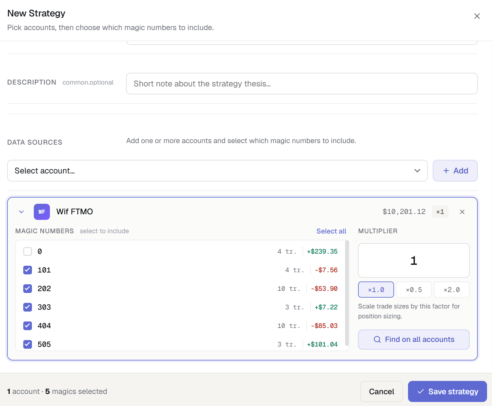Enable magic number 0 checkbox
Screen dimensions: 492x406
coord(28,251)
